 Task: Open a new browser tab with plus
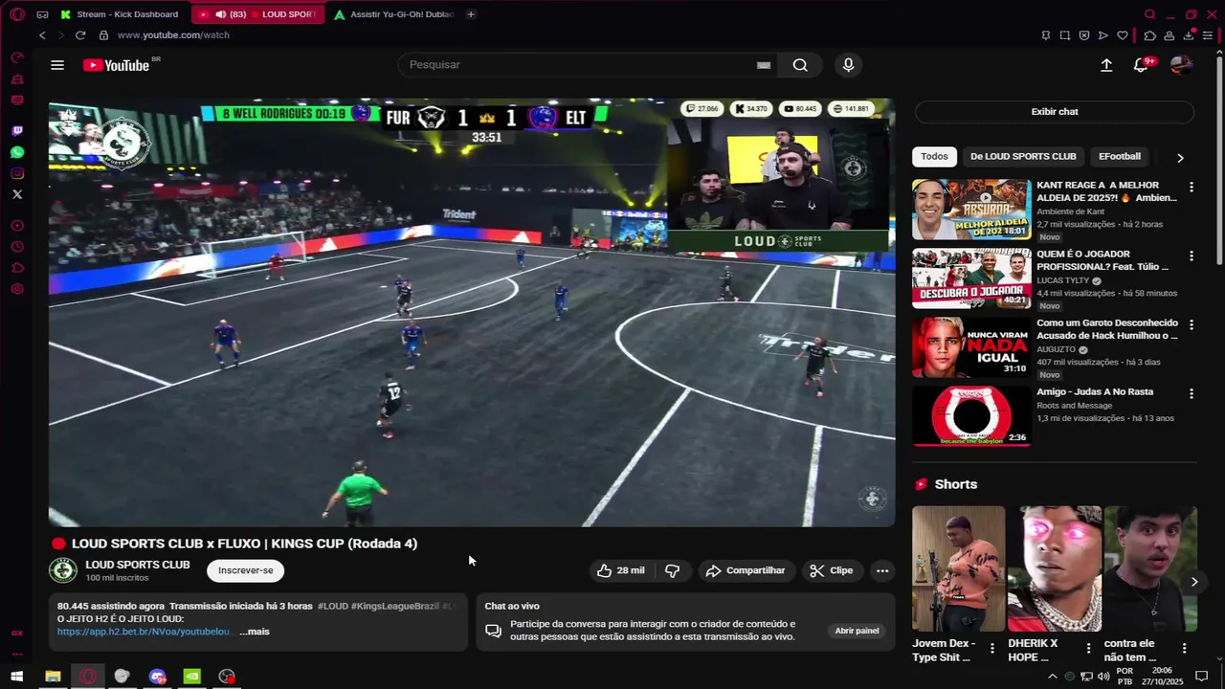click(471, 14)
